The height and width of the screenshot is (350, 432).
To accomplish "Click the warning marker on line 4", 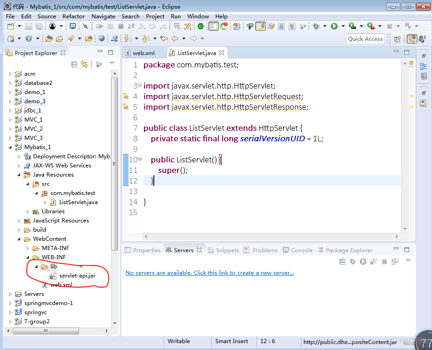I will click(126, 96).
